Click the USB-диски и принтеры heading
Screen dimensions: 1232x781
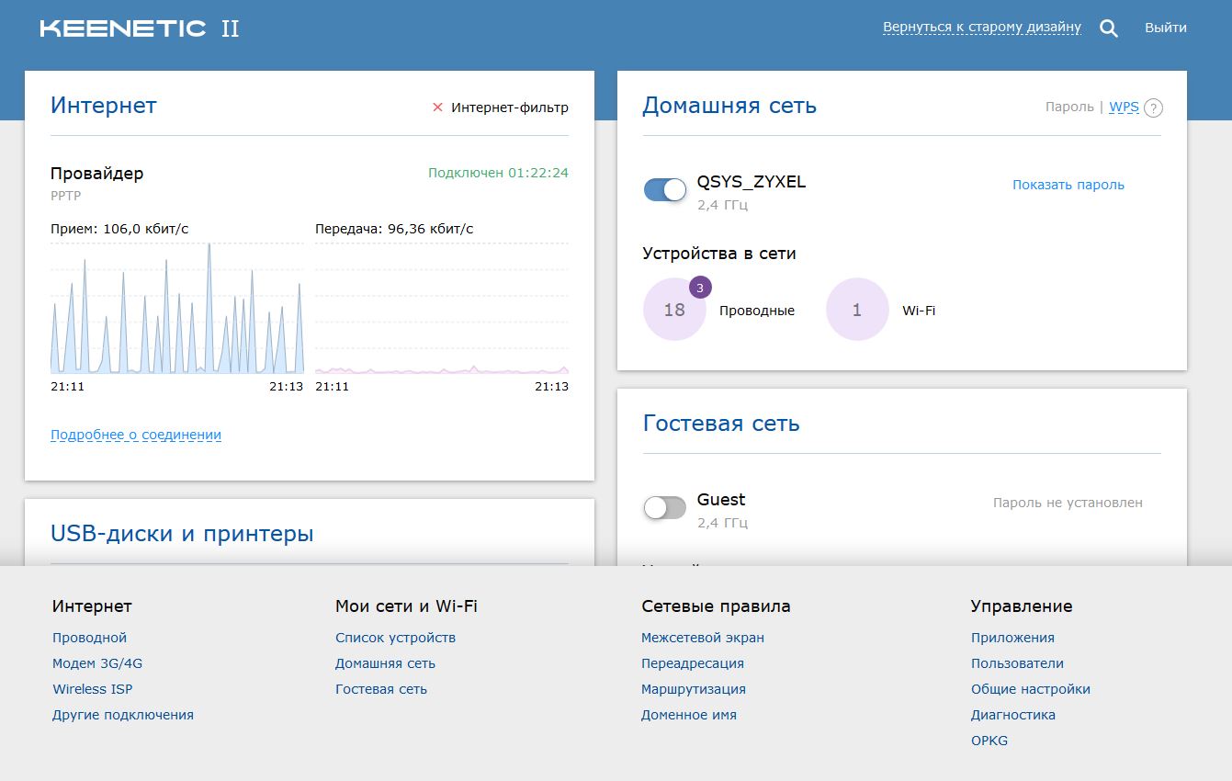(182, 534)
